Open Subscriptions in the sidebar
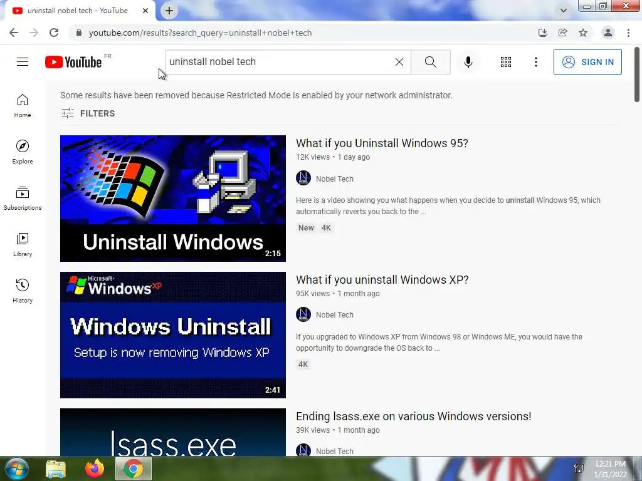The height and width of the screenshot is (481, 642). tap(23, 198)
